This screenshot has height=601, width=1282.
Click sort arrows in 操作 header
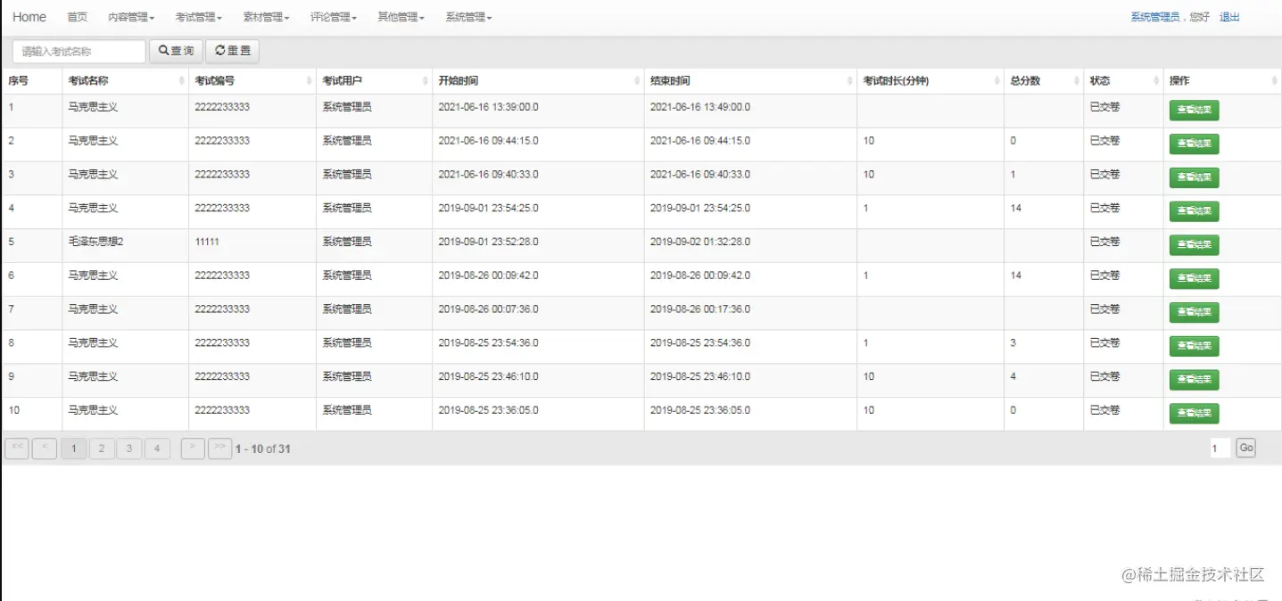pyautogui.click(x=1274, y=81)
